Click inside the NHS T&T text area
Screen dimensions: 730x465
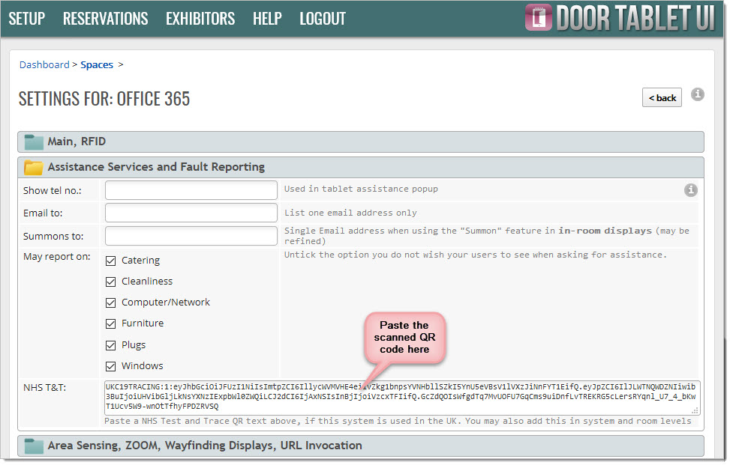(402, 398)
